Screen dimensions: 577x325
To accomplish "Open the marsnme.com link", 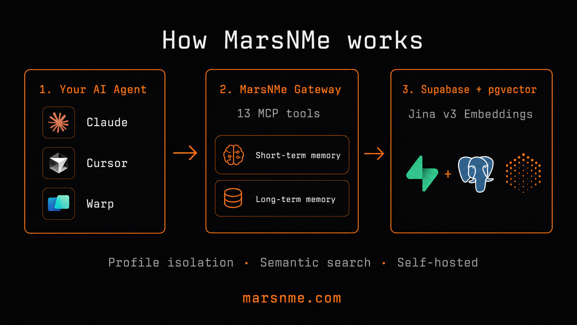I will tap(292, 298).
